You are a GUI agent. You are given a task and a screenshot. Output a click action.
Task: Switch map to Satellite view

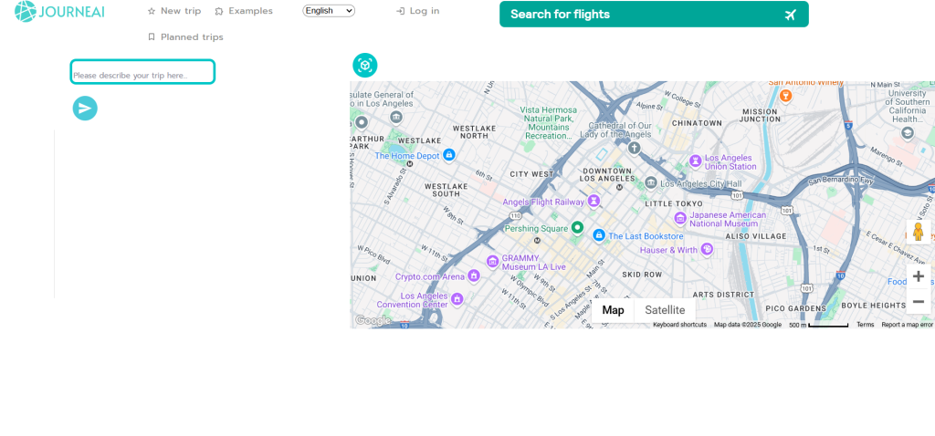[x=665, y=310]
